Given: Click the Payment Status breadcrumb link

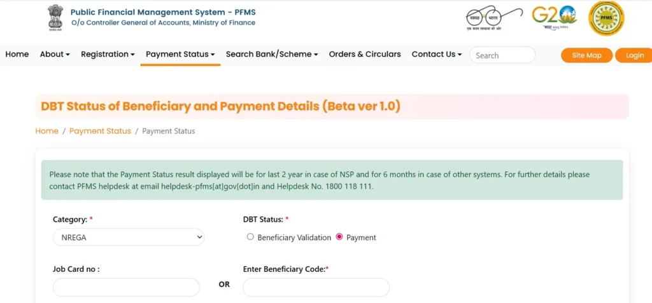Looking at the screenshot, I should 100,131.
